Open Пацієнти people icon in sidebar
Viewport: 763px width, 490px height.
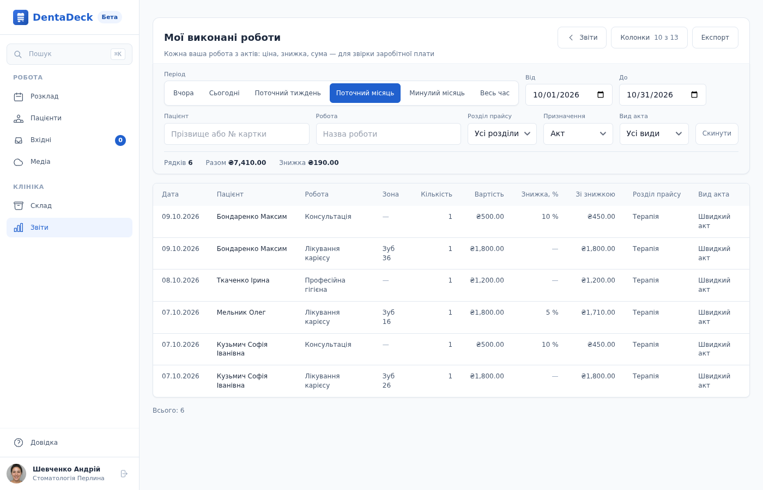click(x=19, y=119)
